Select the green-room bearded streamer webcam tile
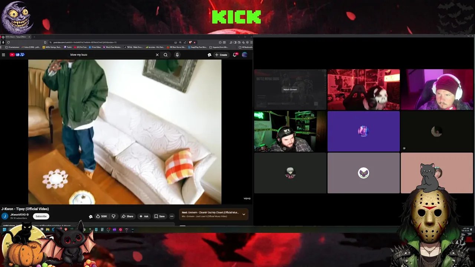The width and height of the screenshot is (475, 267). [x=290, y=131]
